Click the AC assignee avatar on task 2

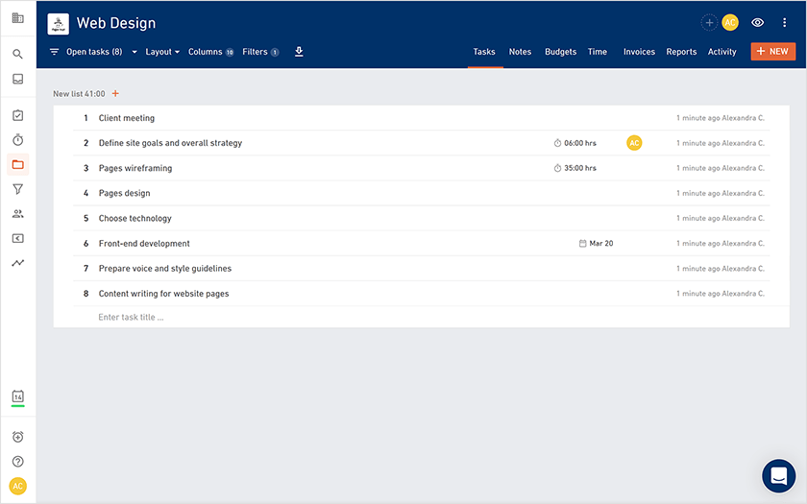[634, 143]
